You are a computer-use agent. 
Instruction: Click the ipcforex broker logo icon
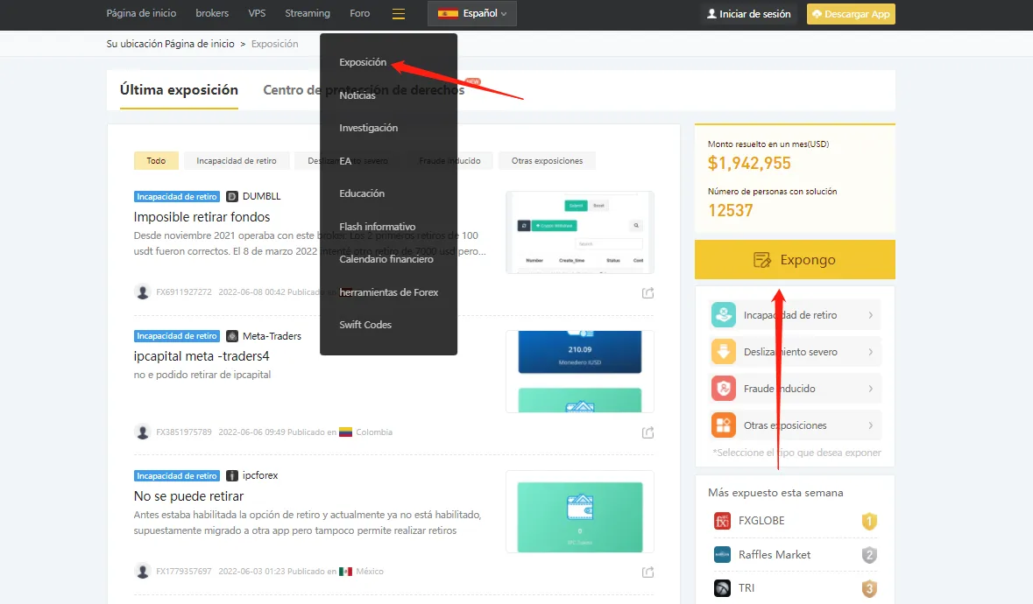click(x=232, y=475)
